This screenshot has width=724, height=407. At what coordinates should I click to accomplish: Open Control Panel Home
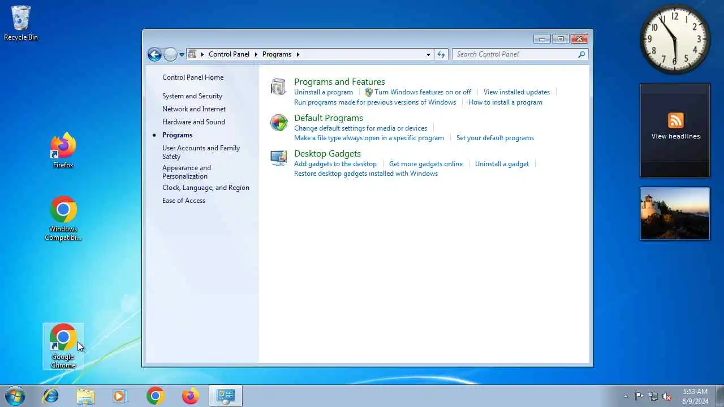(193, 77)
